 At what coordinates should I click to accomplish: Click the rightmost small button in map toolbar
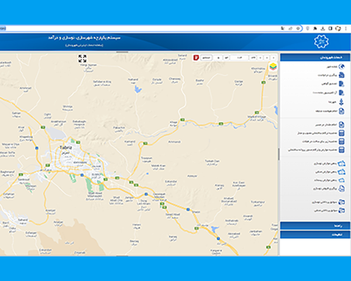coord(273,58)
